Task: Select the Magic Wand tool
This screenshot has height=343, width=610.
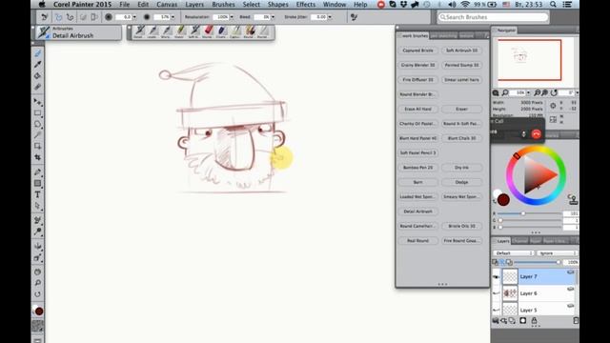Action: (38, 135)
